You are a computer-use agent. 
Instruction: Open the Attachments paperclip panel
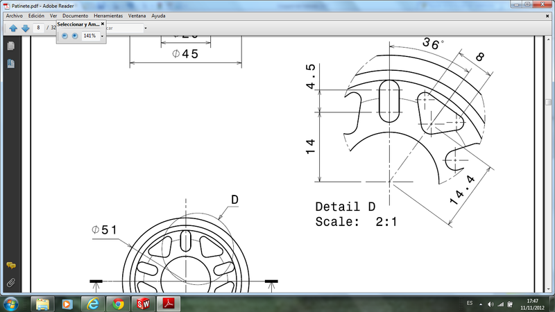(x=11, y=283)
